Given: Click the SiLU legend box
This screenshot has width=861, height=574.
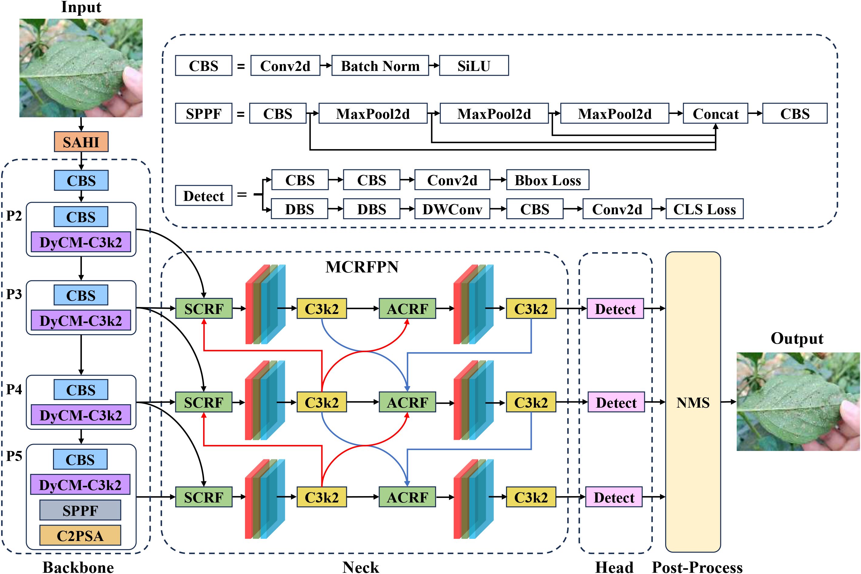Looking at the screenshot, I should click(474, 66).
